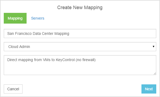Click the Create New Mapping dialog title
The height and width of the screenshot is (97, 160).
point(80,8)
